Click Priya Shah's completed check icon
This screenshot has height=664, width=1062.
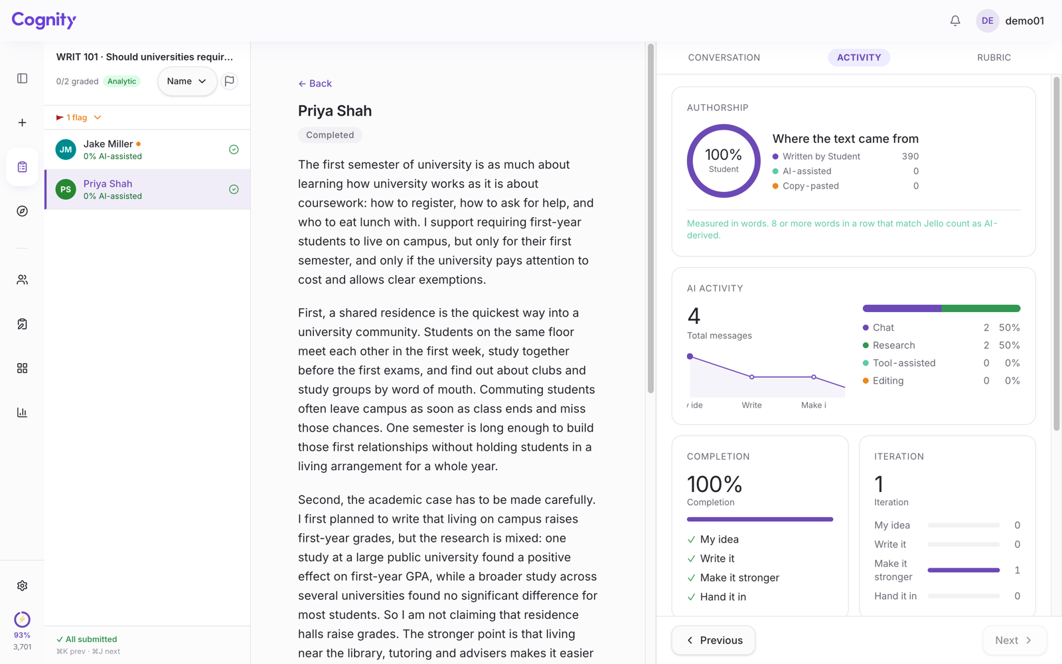coord(234,189)
